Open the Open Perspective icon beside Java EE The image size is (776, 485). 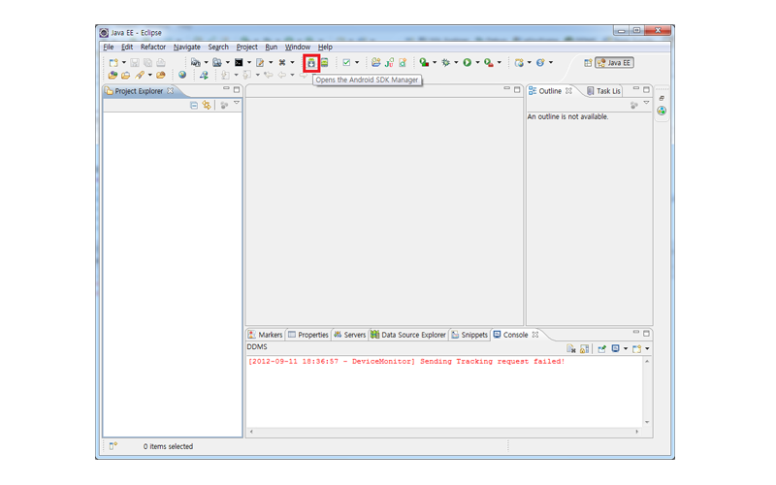click(588, 63)
